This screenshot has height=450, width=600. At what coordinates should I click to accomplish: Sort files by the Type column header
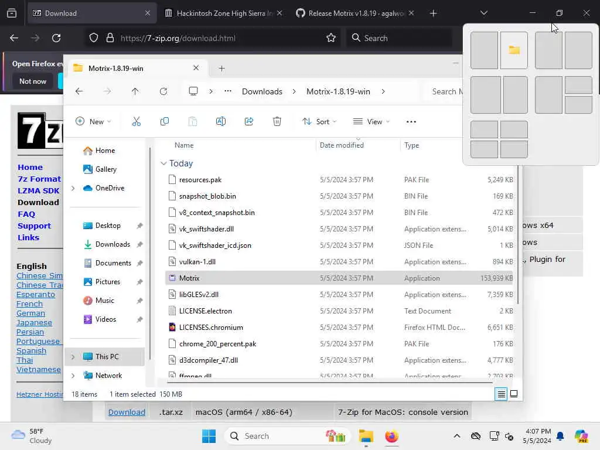(412, 145)
